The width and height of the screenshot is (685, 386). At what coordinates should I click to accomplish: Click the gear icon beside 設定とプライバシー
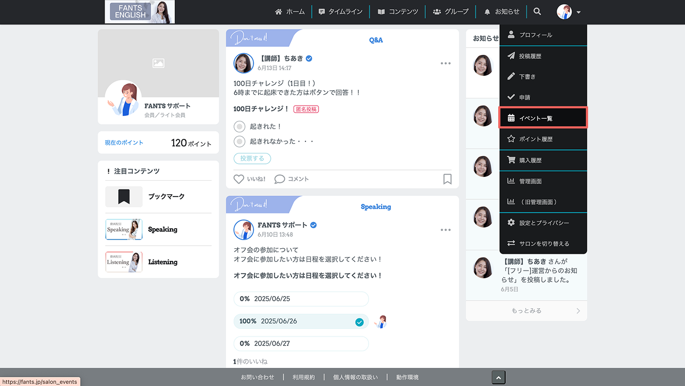[511, 223]
